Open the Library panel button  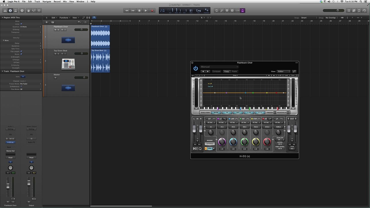(x=5, y=11)
